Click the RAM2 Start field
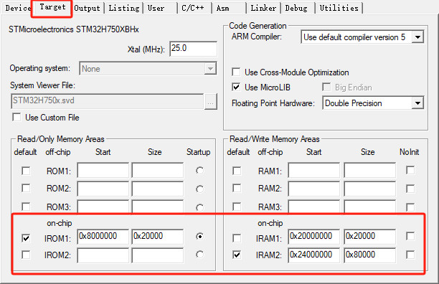Screen dimensions: 439x284 coord(314,189)
